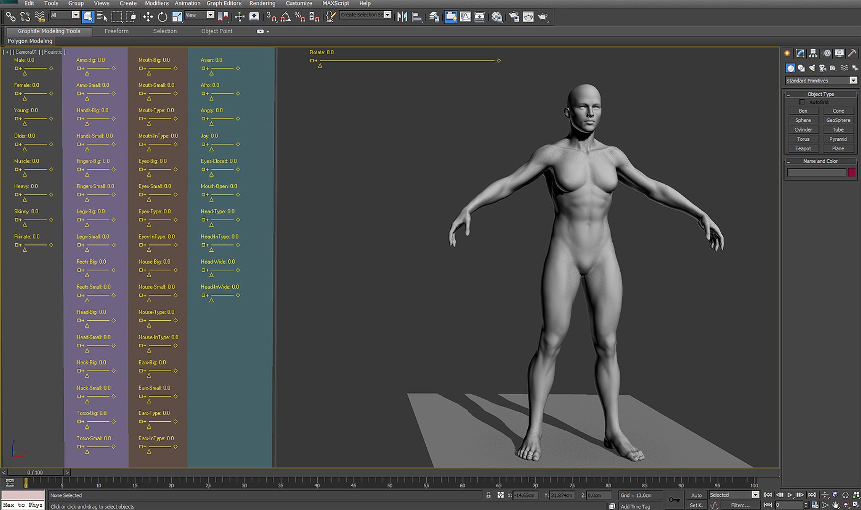Screen dimensions: 861x510
Task: Switch to Display panel tab
Action: pyautogui.click(x=839, y=53)
